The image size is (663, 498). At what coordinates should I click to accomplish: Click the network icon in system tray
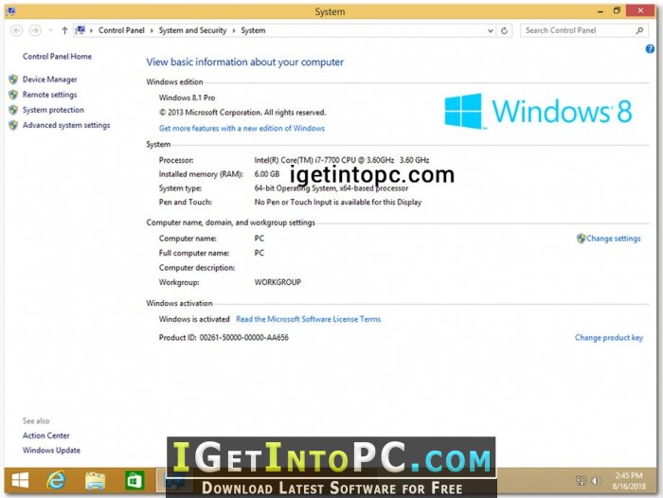coord(582,481)
